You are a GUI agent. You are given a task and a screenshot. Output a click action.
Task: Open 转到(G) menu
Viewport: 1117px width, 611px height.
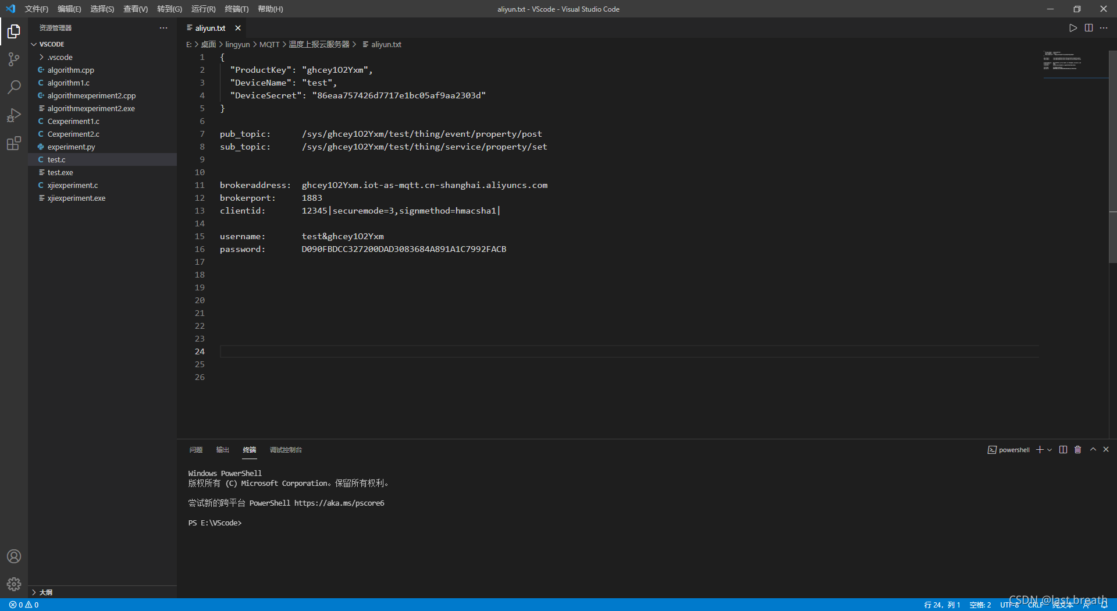point(169,9)
